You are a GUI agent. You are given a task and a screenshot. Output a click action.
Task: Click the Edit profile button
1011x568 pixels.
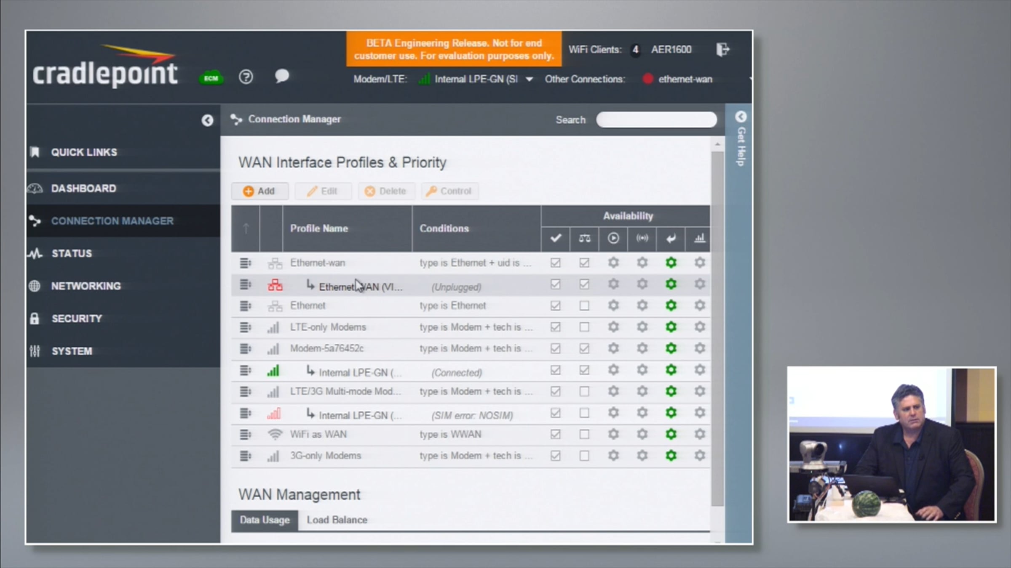click(323, 191)
